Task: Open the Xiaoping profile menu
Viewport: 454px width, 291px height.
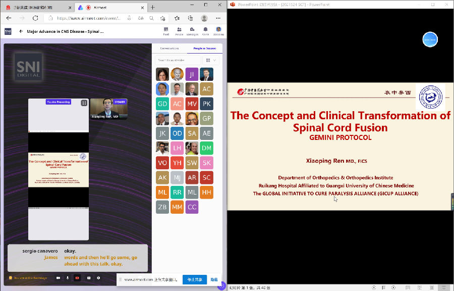Action: [x=218, y=31]
